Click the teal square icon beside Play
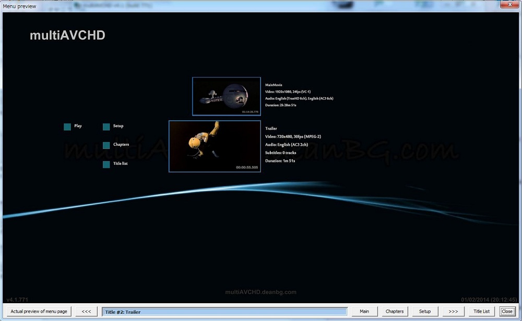 coord(67,127)
